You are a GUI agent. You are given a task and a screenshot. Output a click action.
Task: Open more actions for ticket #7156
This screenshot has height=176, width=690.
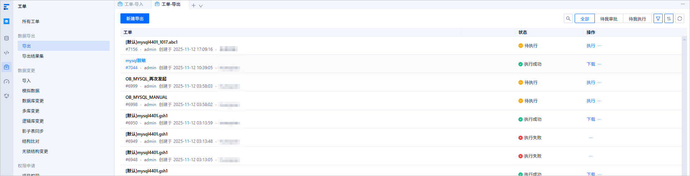[x=600, y=46]
